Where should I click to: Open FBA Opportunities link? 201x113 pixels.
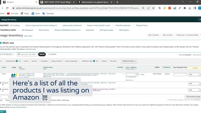click(106, 30)
